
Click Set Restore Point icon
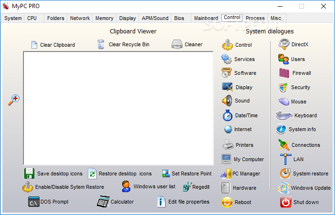click(x=166, y=174)
